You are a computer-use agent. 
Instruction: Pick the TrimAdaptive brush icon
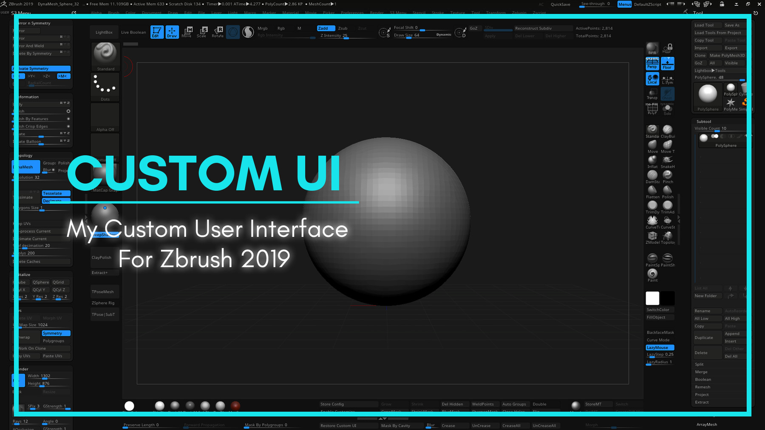pos(668,207)
